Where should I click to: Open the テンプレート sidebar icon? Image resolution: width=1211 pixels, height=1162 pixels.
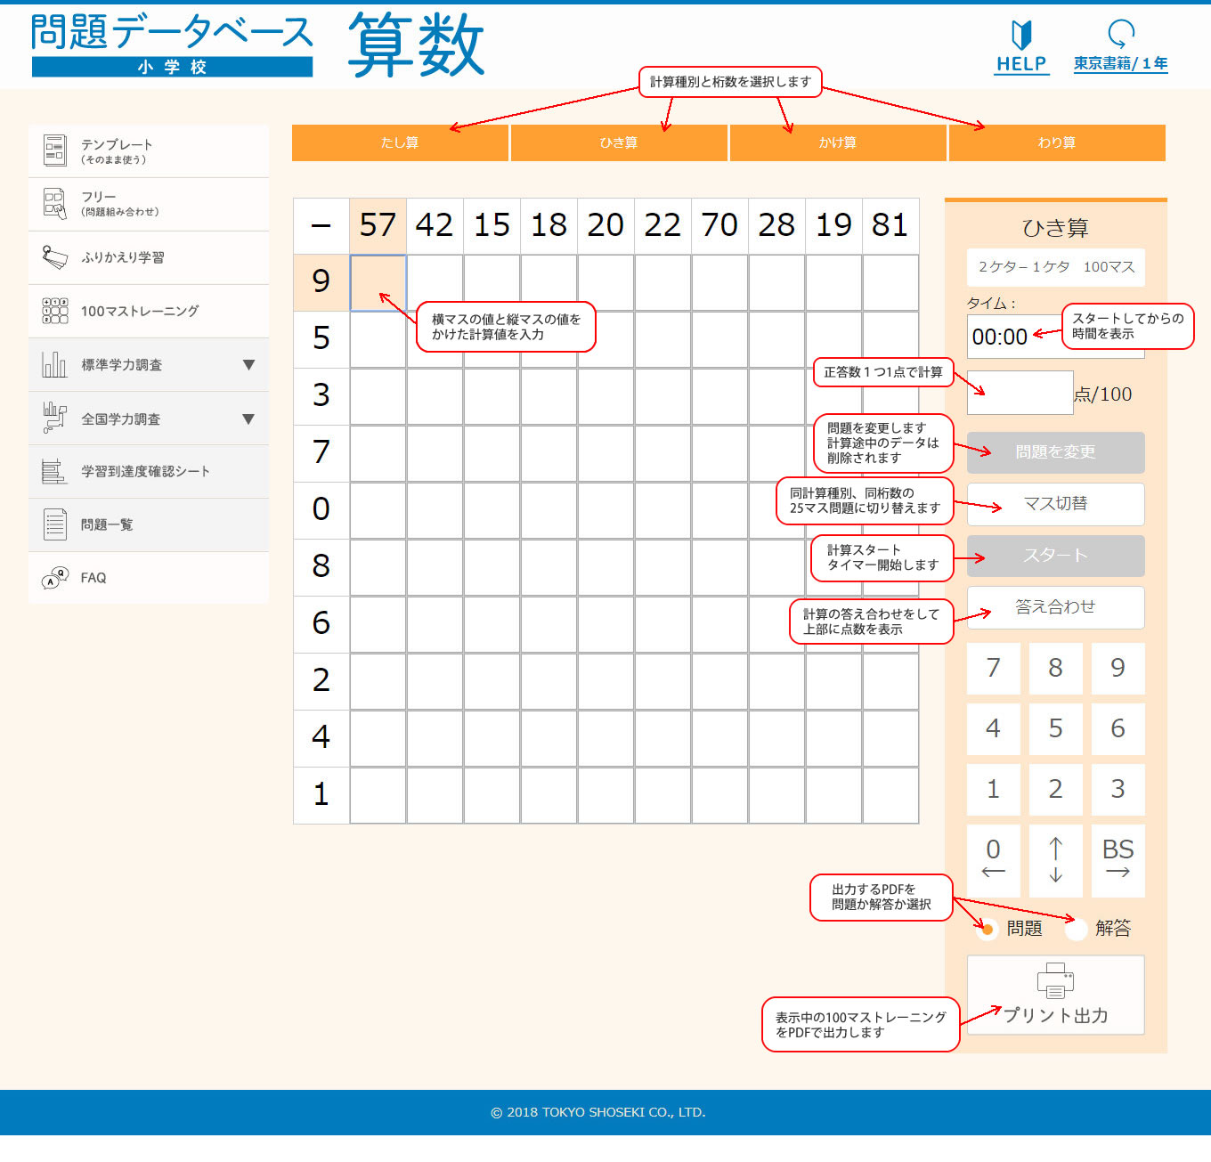click(x=54, y=150)
